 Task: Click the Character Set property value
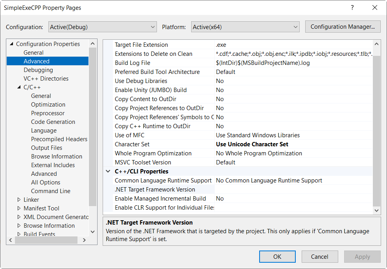click(x=293, y=144)
